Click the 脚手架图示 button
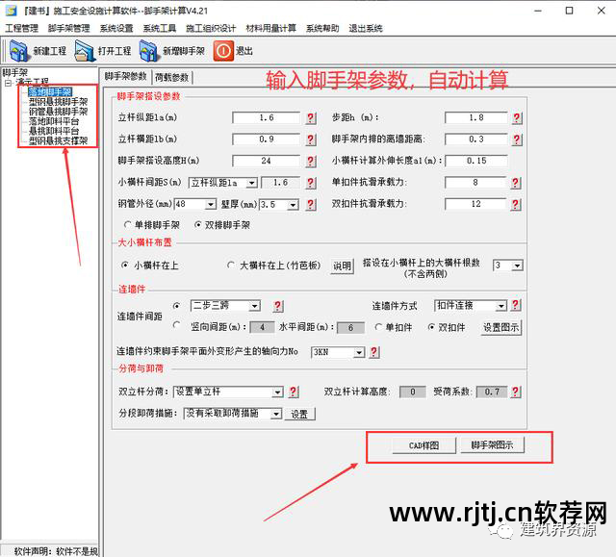Screen dimensions: 616x557 [x=492, y=445]
